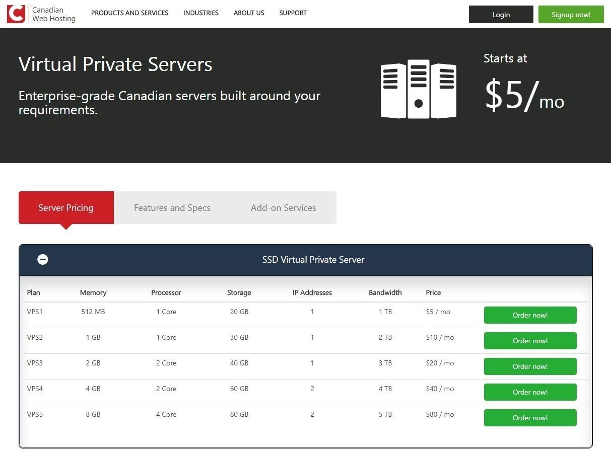Image resolution: width=611 pixels, height=452 pixels.
Task: Order the VPS1 plan
Action: [x=530, y=315]
